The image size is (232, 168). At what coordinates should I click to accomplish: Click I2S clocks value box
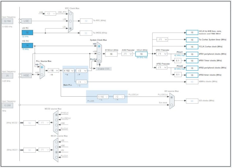point(192,101)
